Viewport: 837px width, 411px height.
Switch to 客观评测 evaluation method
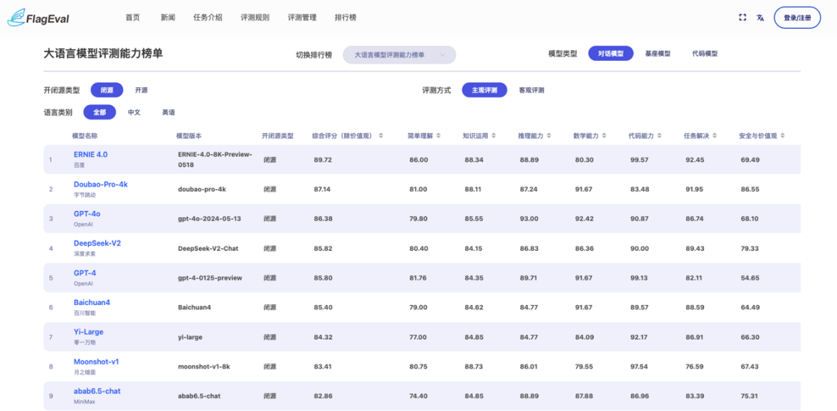(x=531, y=90)
